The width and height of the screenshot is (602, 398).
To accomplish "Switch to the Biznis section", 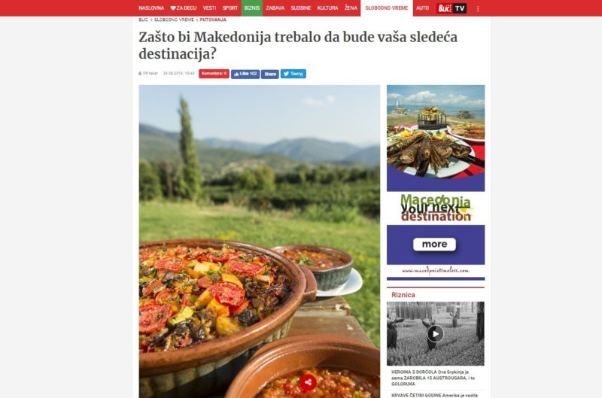I will click(252, 8).
